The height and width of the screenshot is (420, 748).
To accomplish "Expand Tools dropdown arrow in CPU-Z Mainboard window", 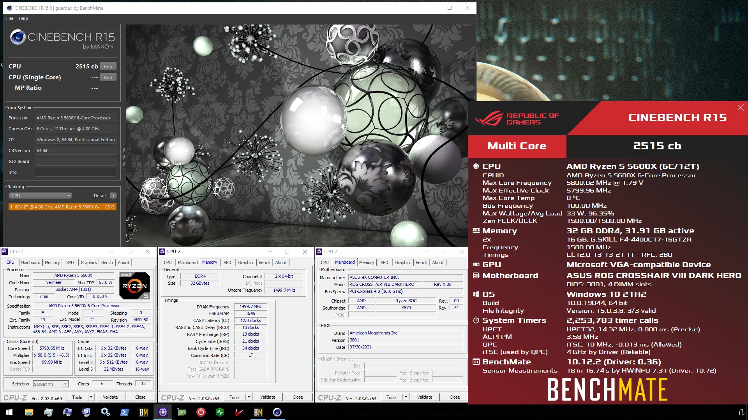I will [x=406, y=397].
